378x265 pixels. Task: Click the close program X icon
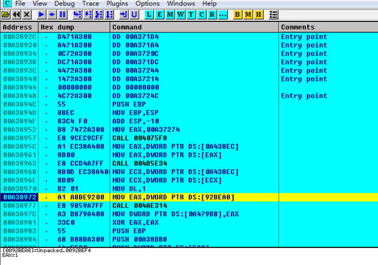click(27, 15)
